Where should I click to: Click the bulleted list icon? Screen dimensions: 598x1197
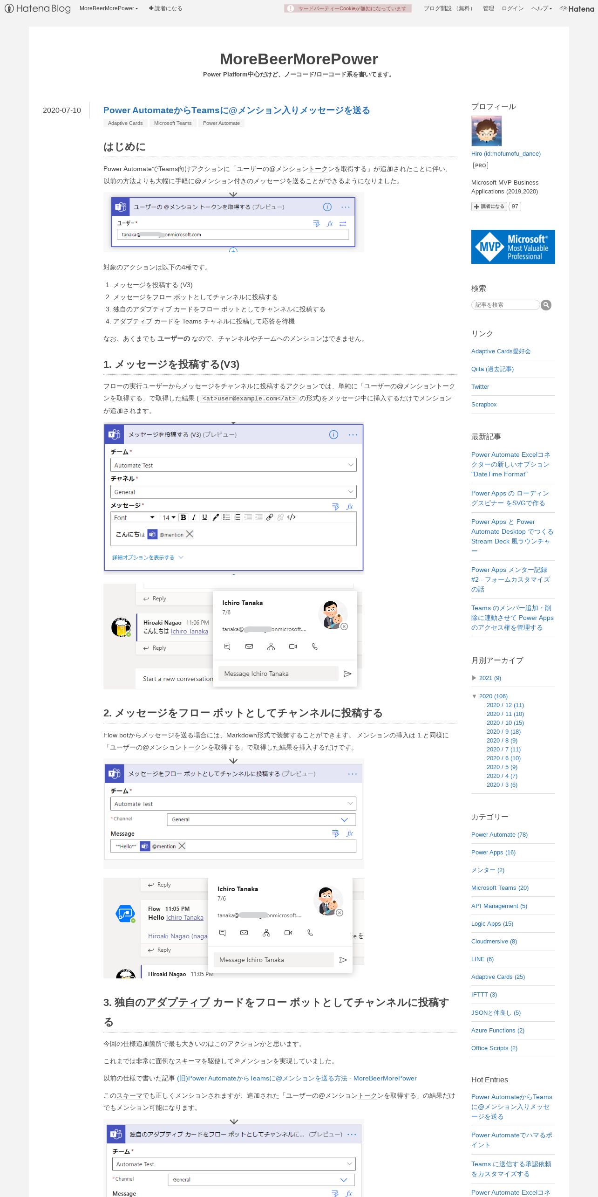coord(226,517)
